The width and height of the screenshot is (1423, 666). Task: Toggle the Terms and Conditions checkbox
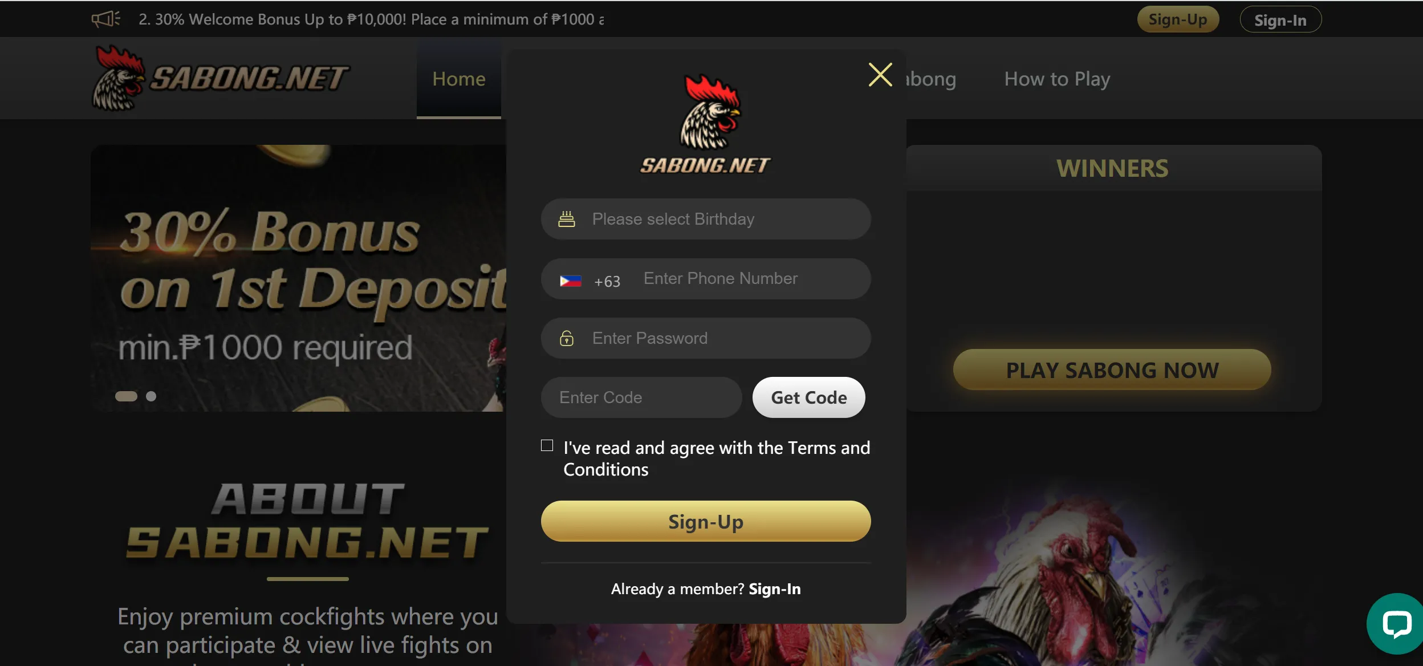(546, 445)
